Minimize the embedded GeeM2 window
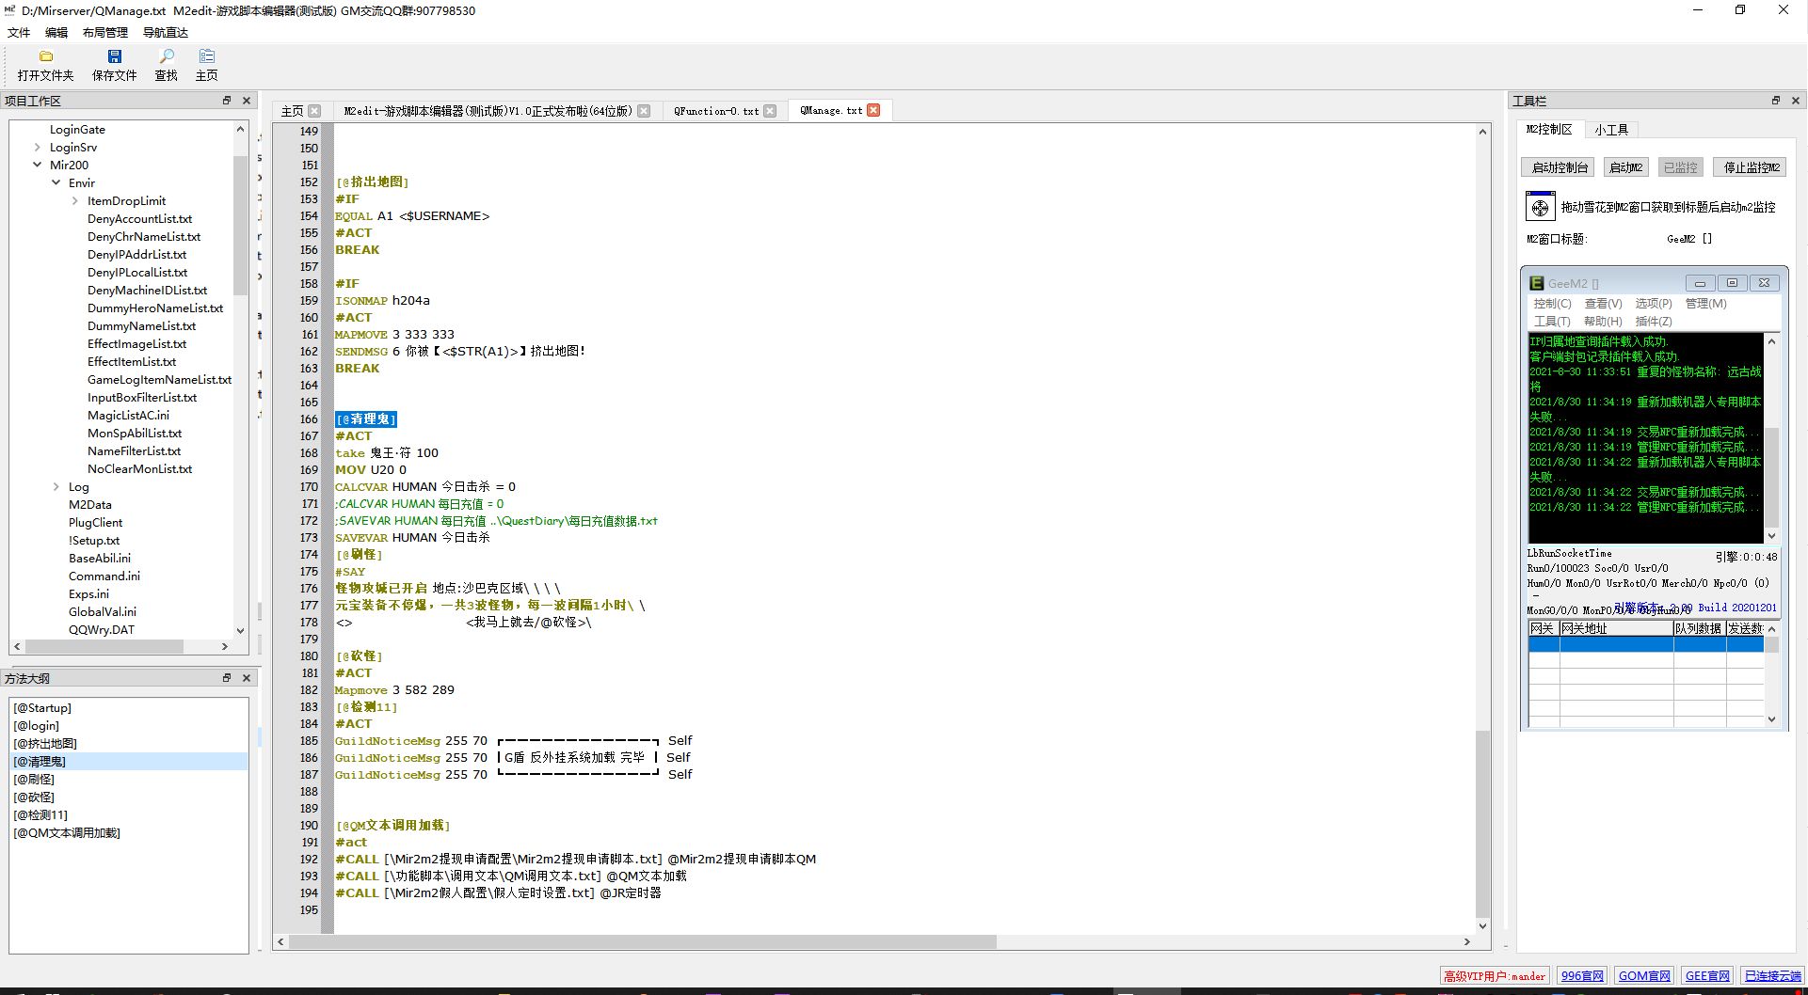This screenshot has width=1808, height=995. (x=1700, y=283)
